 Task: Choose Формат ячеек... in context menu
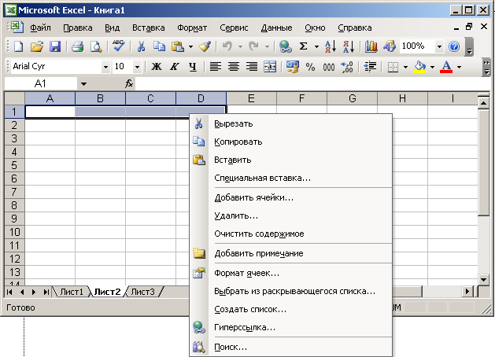pos(290,273)
